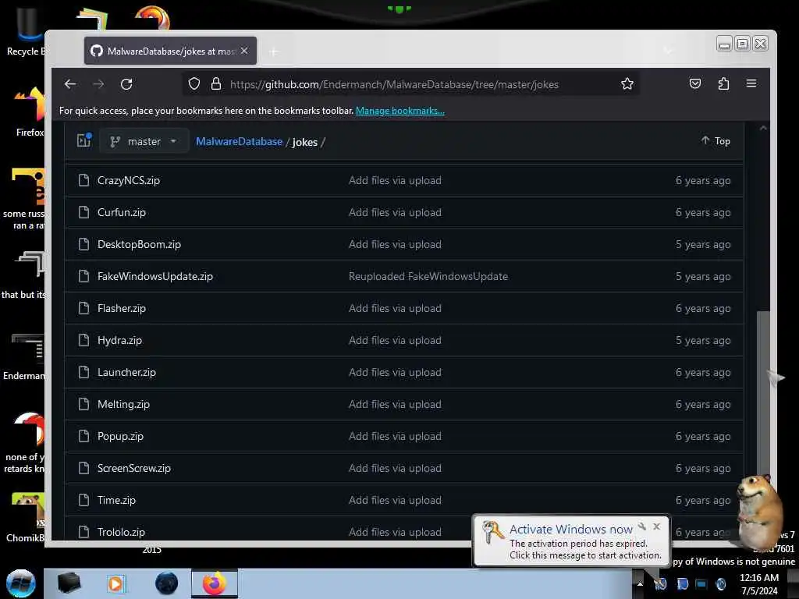Close the Activate Windows notification balloon

point(657,526)
